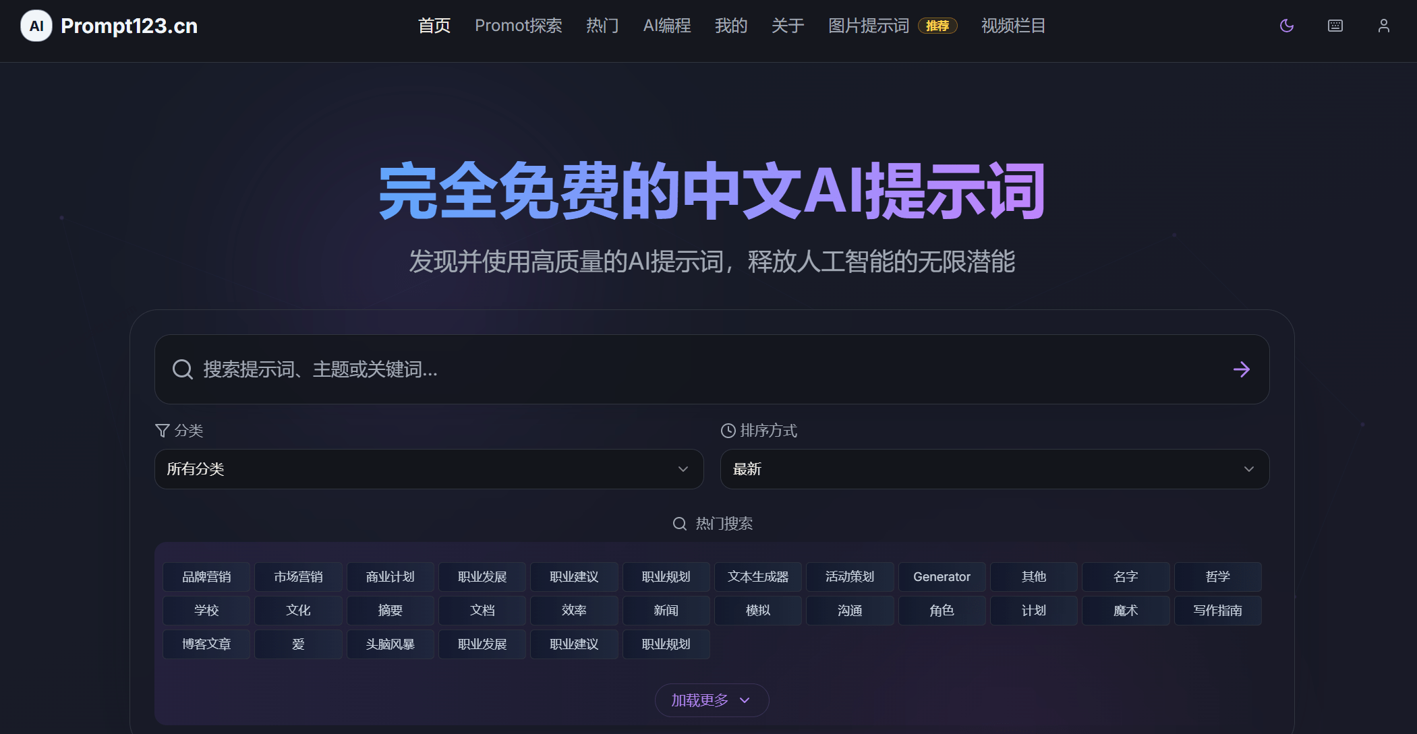The width and height of the screenshot is (1417, 734).
Task: Open 热门 nav item
Action: click(602, 26)
